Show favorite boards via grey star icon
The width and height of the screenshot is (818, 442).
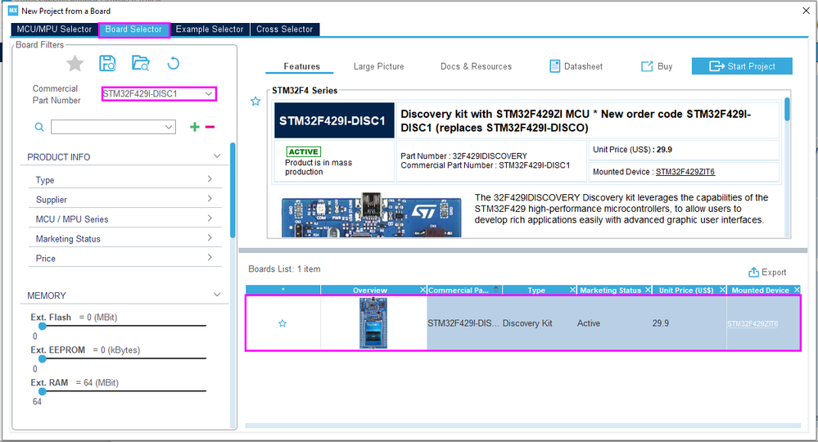(x=75, y=64)
